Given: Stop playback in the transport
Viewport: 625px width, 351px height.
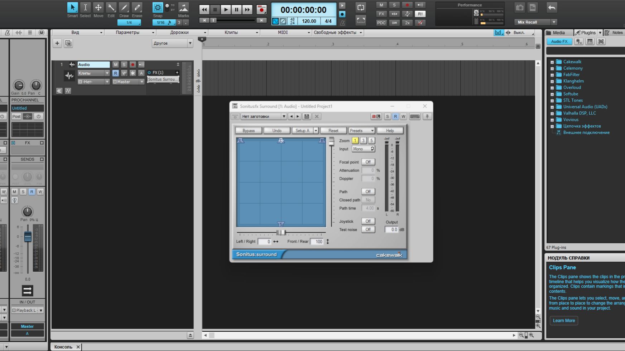Looking at the screenshot, I should [215, 10].
